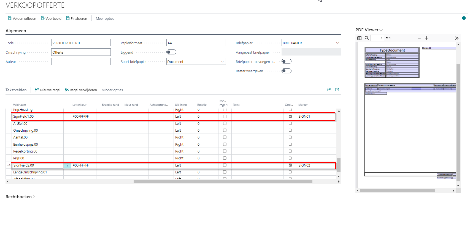This screenshot has width=470, height=227.
Task: Zoom out in the PDF viewer
Action: pyautogui.click(x=419, y=38)
